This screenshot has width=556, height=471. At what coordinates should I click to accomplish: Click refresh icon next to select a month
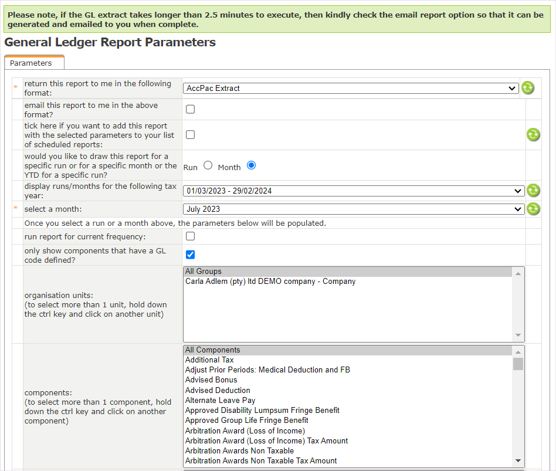click(533, 209)
